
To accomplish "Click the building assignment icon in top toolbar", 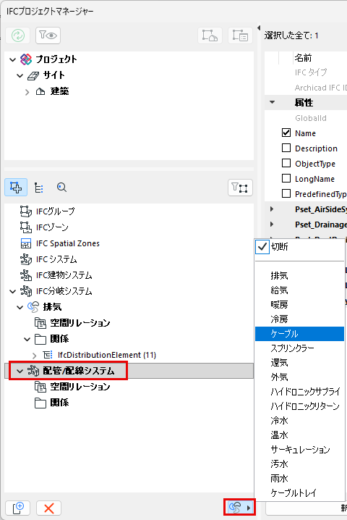I will [210, 35].
